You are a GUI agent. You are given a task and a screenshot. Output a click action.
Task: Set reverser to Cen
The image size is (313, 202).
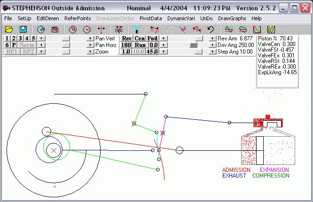click(140, 39)
